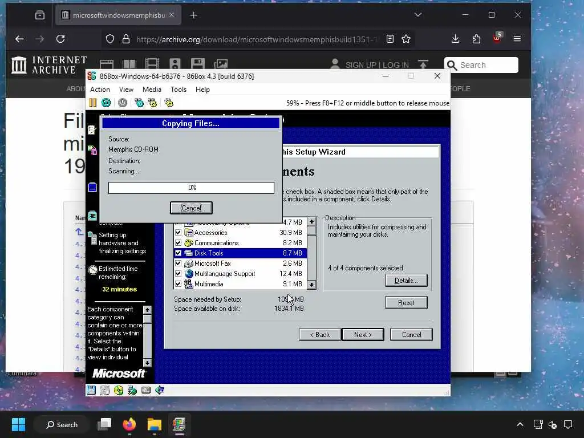This screenshot has width=584, height=438.
Task: Open the 86Box Help menu
Action: pyautogui.click(x=202, y=90)
